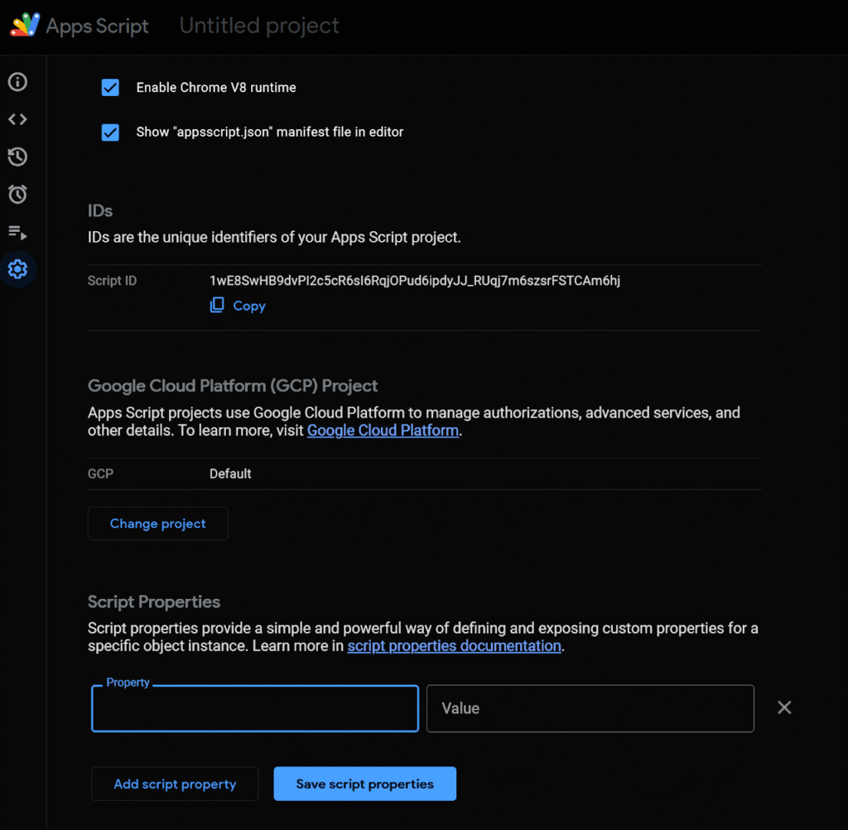Image resolution: width=848 pixels, height=830 pixels.
Task: Click the Change project button
Action: click(x=157, y=524)
